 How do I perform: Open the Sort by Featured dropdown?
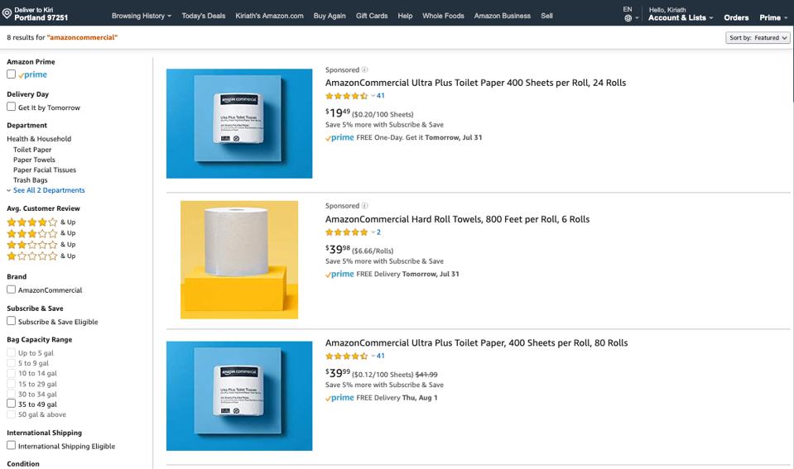(x=757, y=38)
